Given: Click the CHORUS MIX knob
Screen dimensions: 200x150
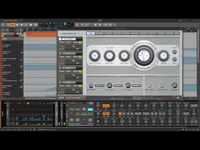Looking at the screenshot, I should pyautogui.click(x=175, y=85).
